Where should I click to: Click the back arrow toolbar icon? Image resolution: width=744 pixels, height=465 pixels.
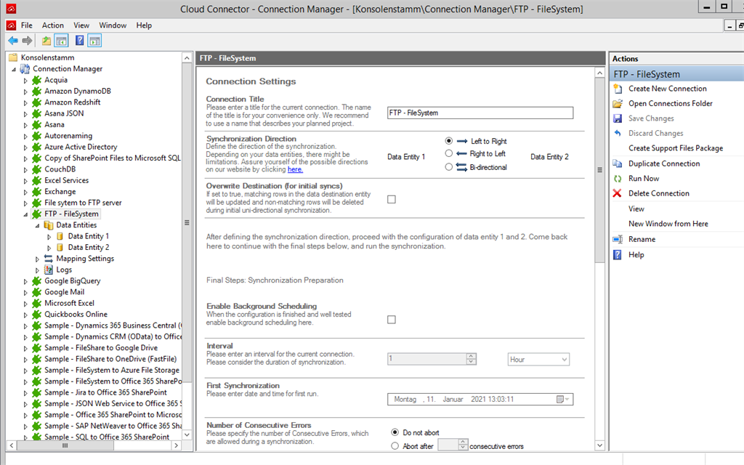click(x=13, y=41)
